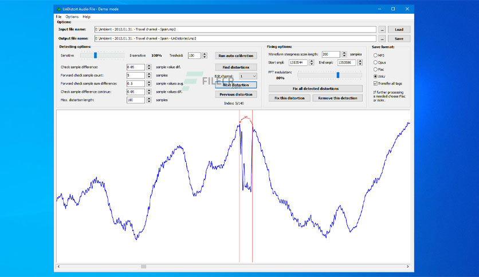Open the Help menu

(87, 17)
